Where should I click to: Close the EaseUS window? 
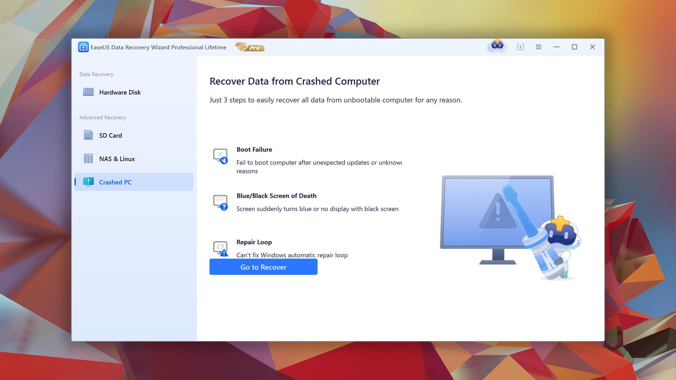(592, 47)
